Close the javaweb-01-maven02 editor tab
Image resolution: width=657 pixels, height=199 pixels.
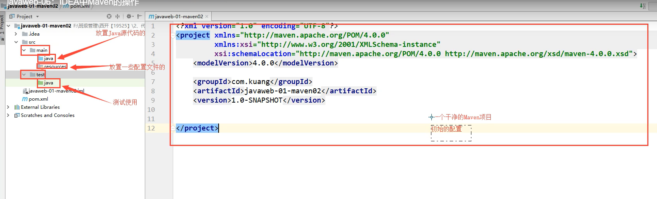point(207,16)
